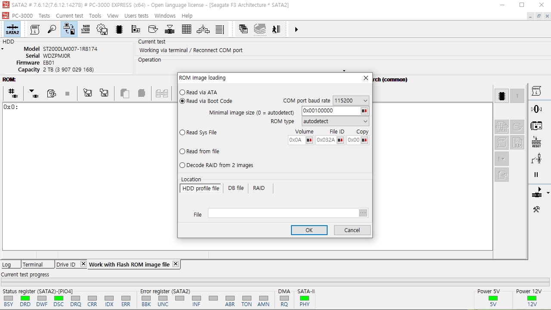Screen dimensions: 551x310
Task: Click the pause icon in right sidebar
Action: point(536,174)
